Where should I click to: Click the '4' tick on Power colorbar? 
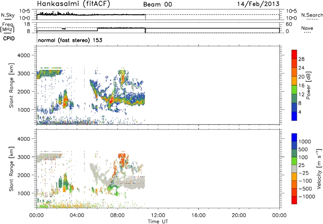pyautogui.click(x=300, y=112)
